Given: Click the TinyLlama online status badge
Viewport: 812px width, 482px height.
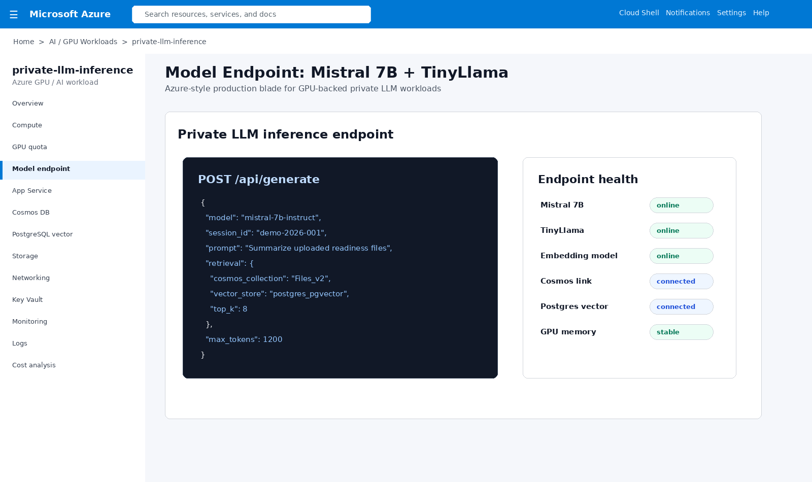Looking at the screenshot, I should (681, 231).
